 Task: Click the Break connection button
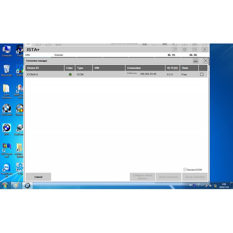coord(169,177)
